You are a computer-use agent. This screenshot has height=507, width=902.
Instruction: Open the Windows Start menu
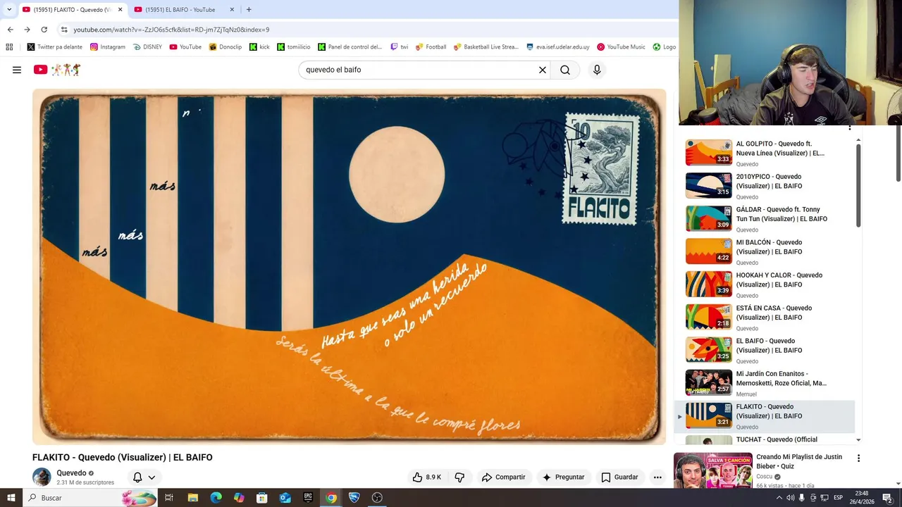click(x=11, y=498)
